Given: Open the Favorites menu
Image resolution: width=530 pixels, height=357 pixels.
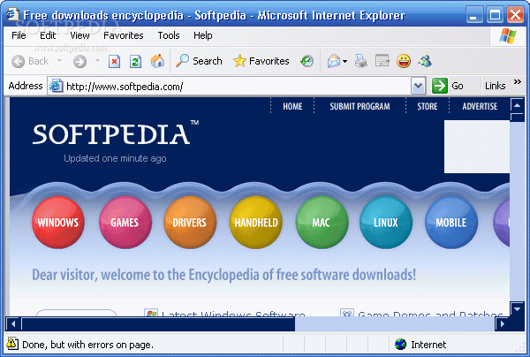Looking at the screenshot, I should (x=124, y=35).
